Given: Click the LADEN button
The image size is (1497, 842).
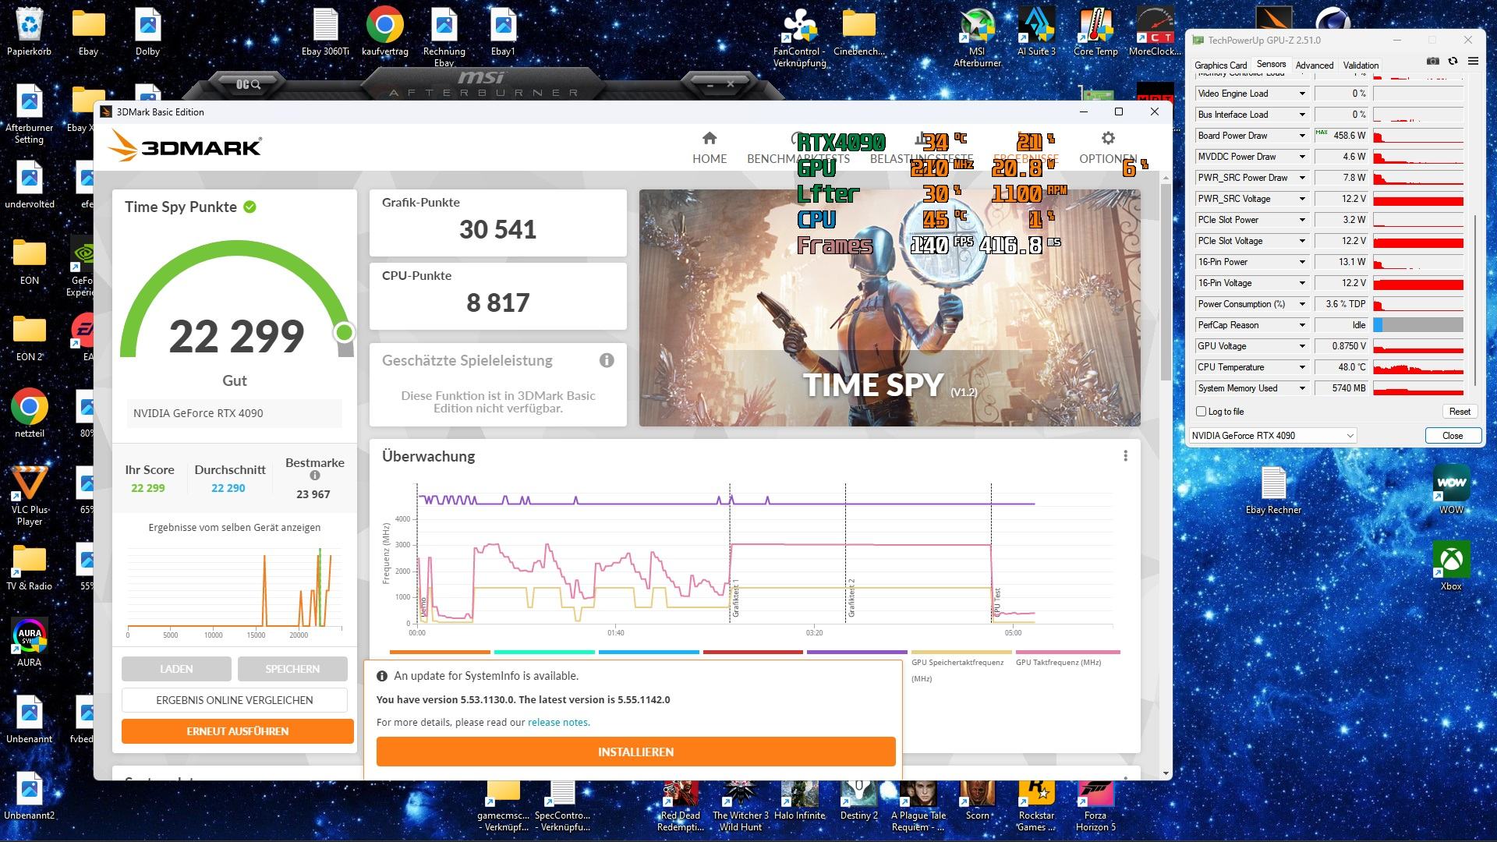Looking at the screenshot, I should (x=176, y=669).
